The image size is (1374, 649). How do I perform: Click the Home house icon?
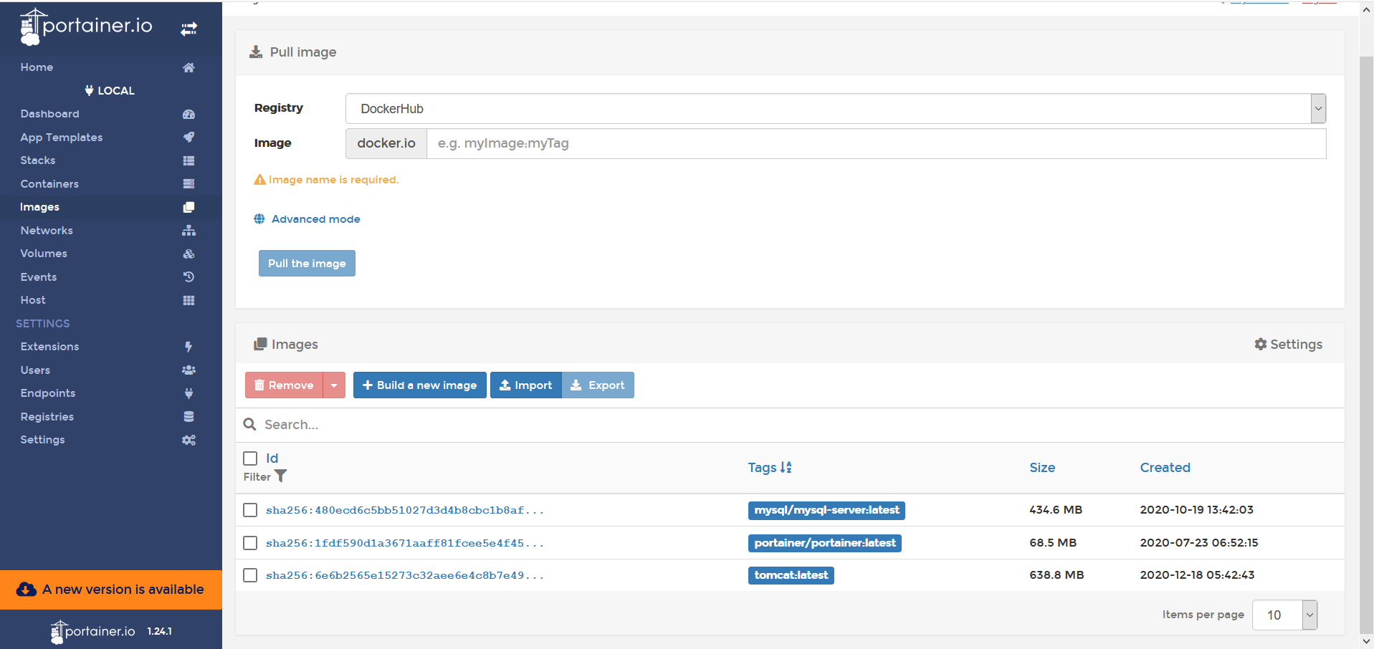189,67
